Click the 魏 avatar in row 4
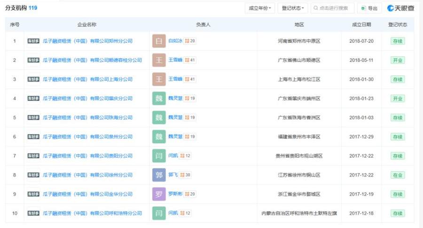 coord(159,98)
